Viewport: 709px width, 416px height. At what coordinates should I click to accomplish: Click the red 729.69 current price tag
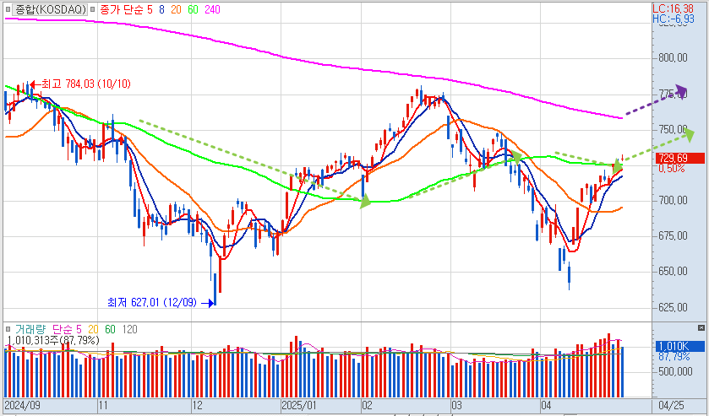679,158
